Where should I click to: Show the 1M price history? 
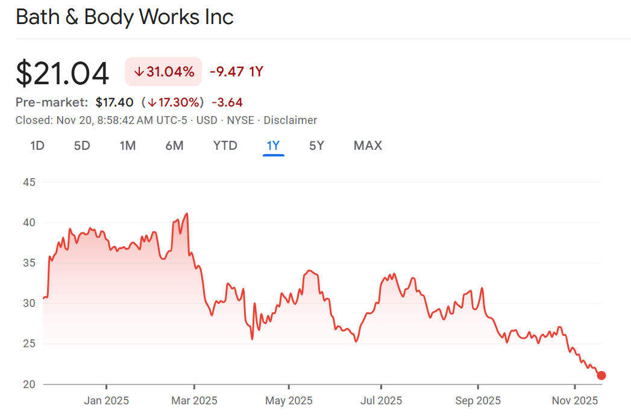127,146
